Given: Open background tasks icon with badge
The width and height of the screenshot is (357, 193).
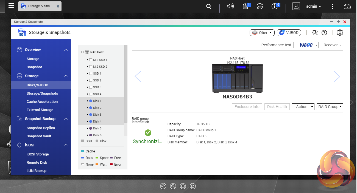Looking at the screenshot, I should [246, 6].
